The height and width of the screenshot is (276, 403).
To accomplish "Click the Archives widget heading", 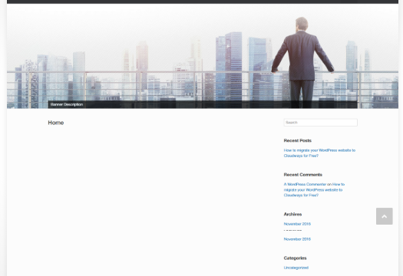I will point(292,214).
